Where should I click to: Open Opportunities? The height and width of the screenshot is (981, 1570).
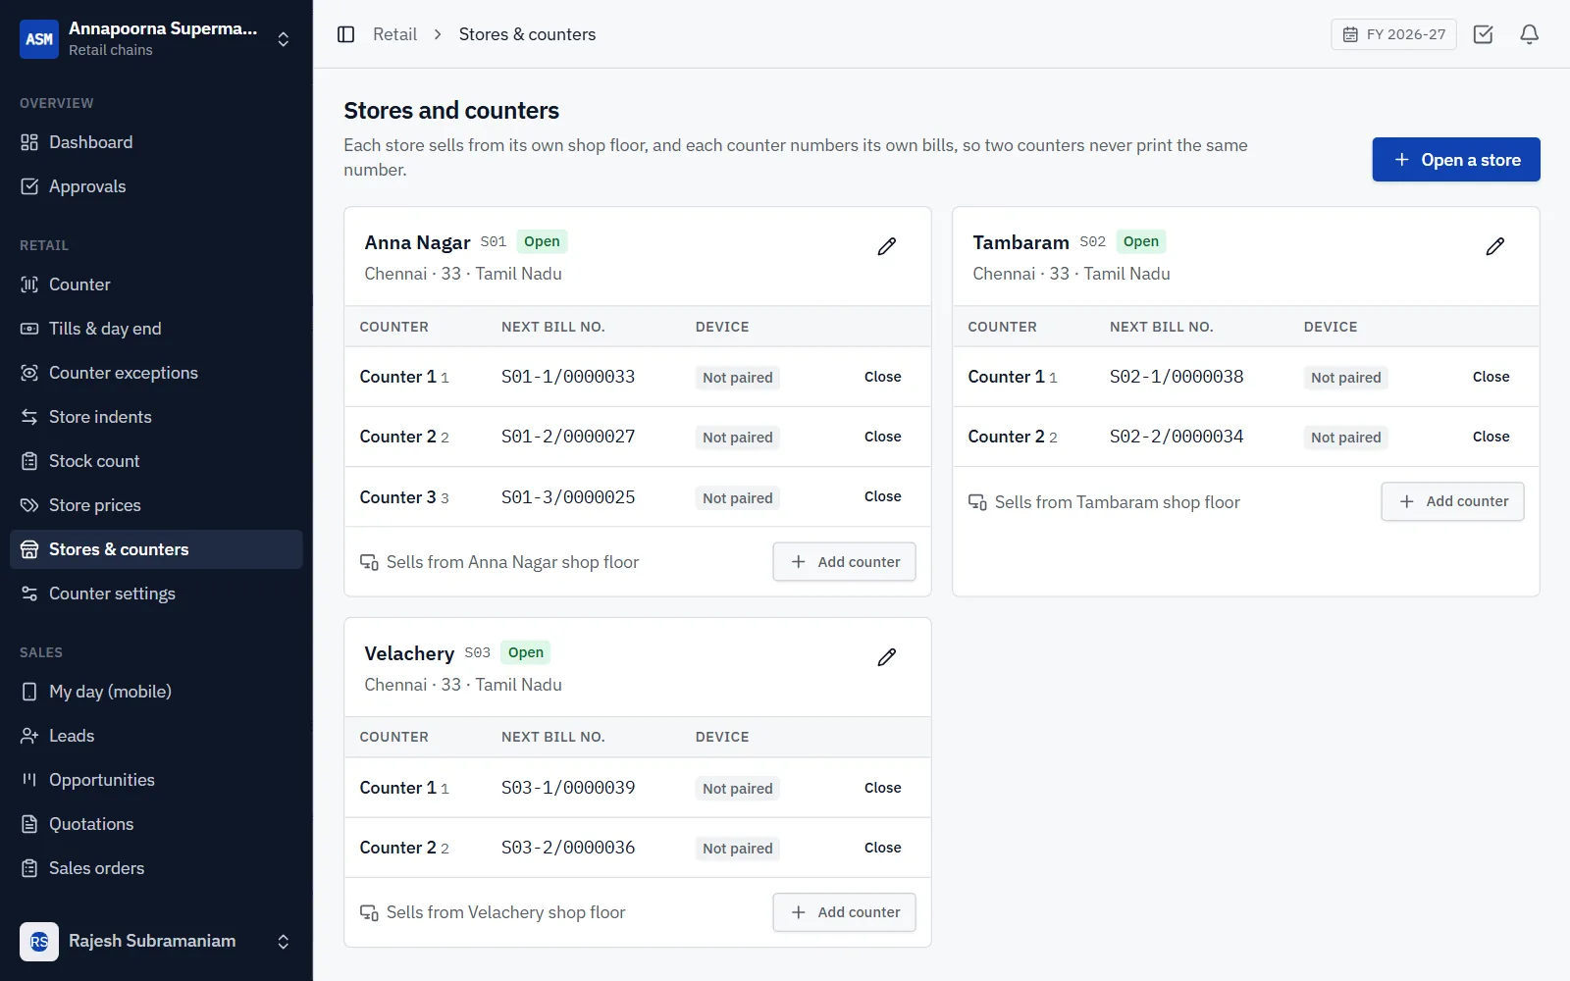(156, 780)
